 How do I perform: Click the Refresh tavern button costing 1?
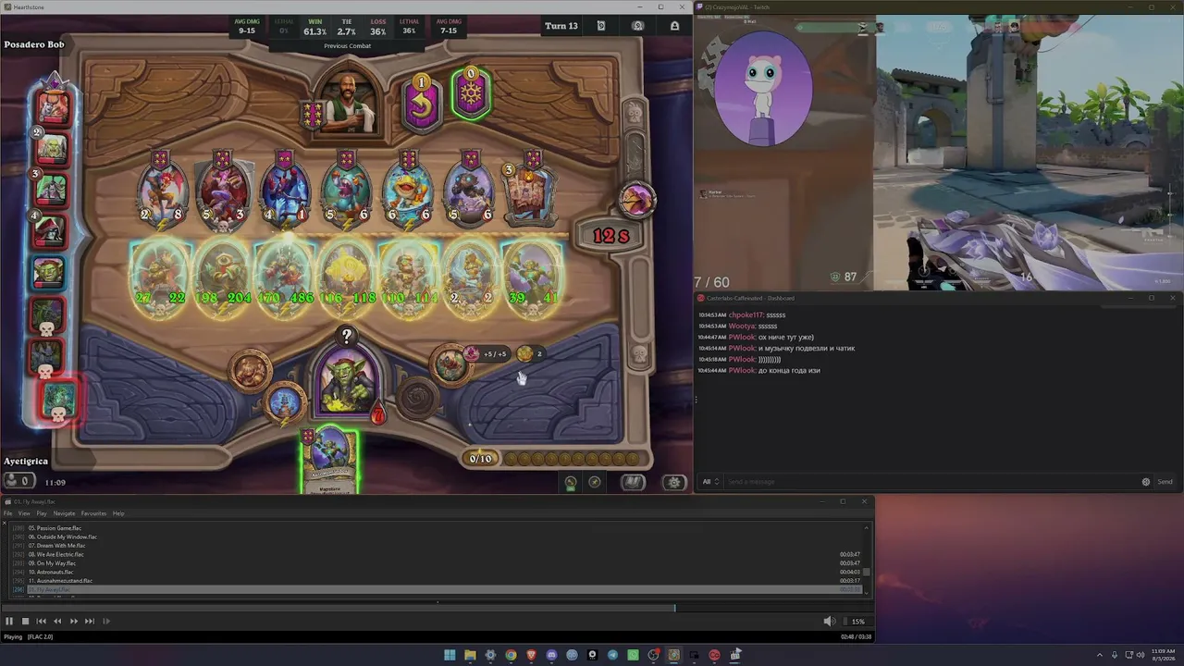[x=422, y=103]
